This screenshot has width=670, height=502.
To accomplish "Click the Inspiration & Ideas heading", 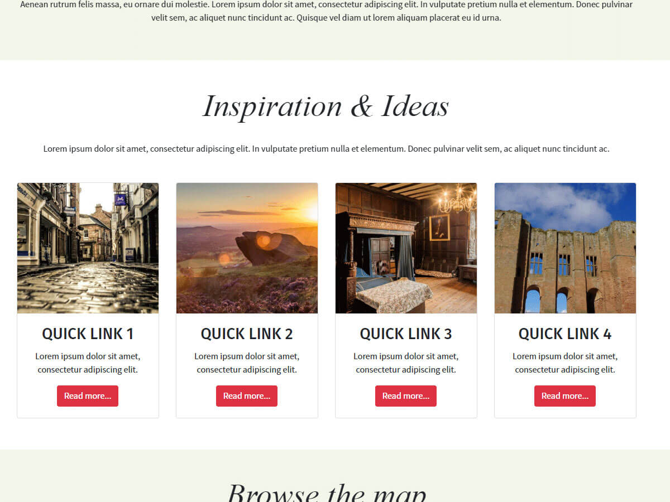I will coord(326,107).
